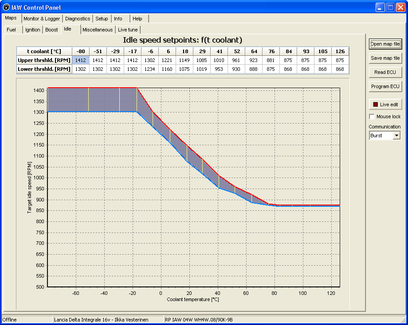Click lower threshold value 1160
This screenshot has width=408, height=325.
[x=167, y=69]
